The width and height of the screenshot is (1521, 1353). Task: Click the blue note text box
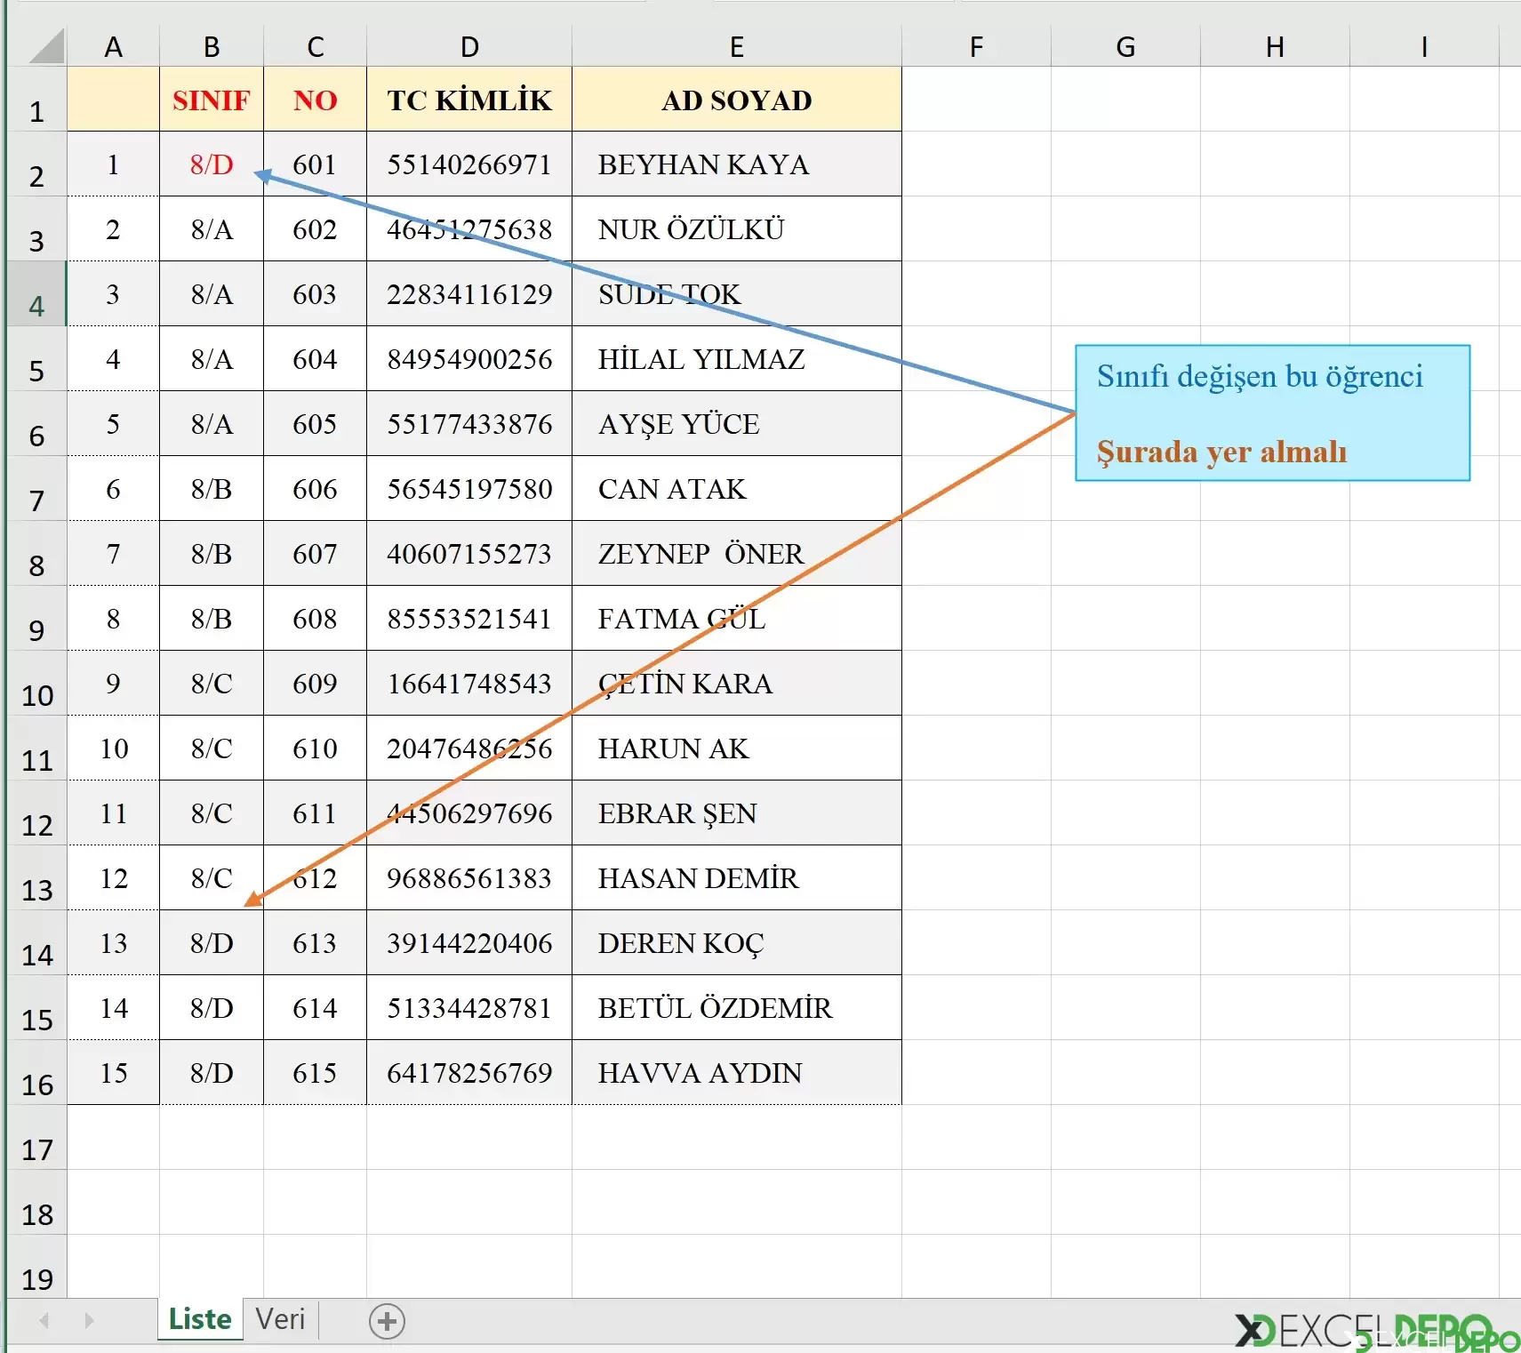click(x=1272, y=413)
